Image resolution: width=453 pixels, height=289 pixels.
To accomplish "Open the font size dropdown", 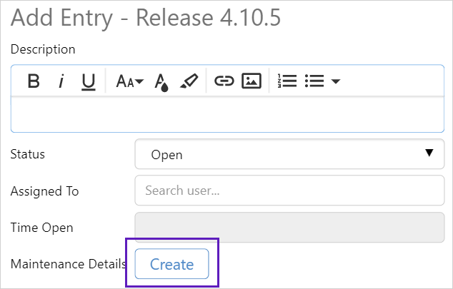I will click(129, 81).
